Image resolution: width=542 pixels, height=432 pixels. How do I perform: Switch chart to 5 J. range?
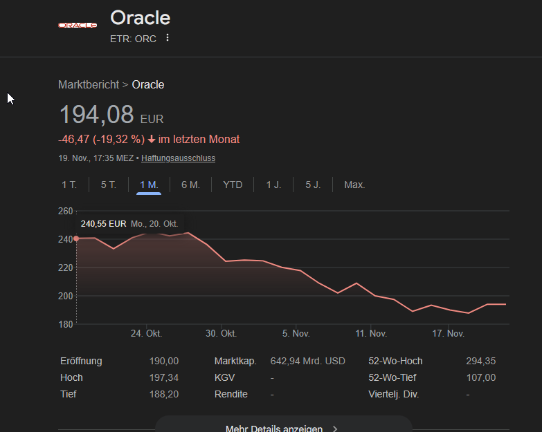[313, 185]
